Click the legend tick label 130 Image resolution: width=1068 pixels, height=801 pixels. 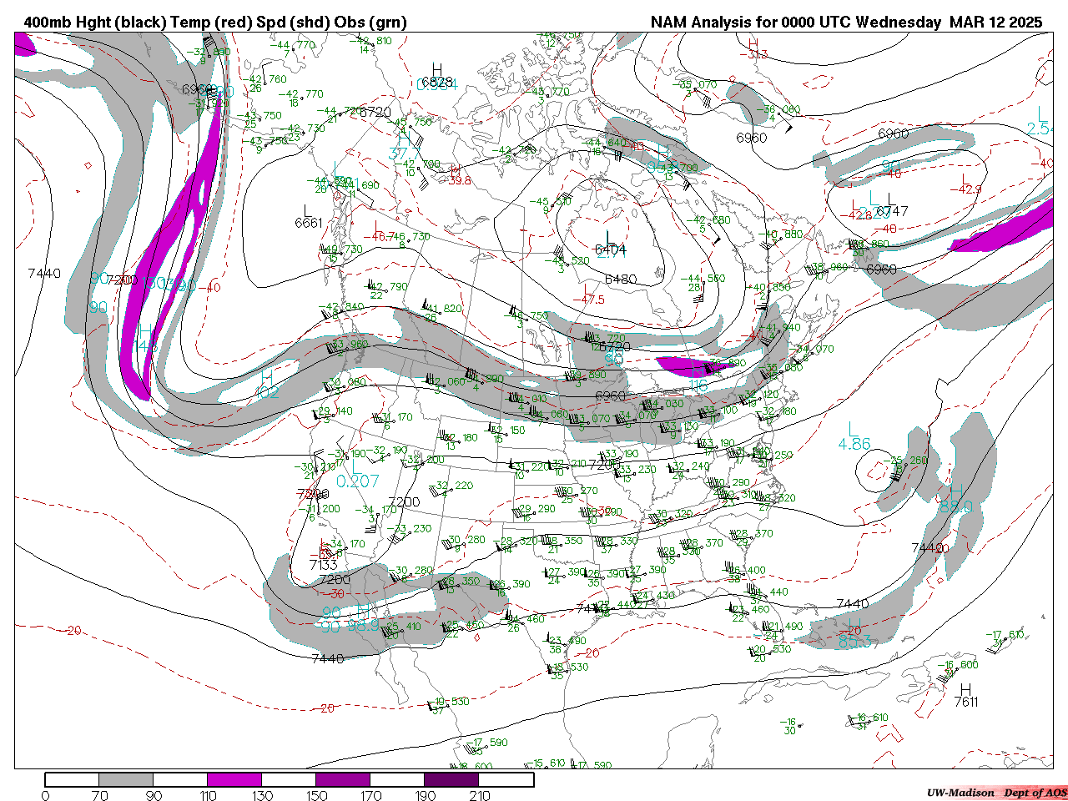pyautogui.click(x=262, y=796)
